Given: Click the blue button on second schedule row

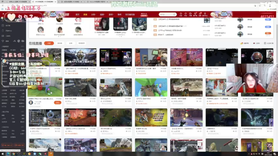Looking at the screenshot, I should tap(268, 27).
